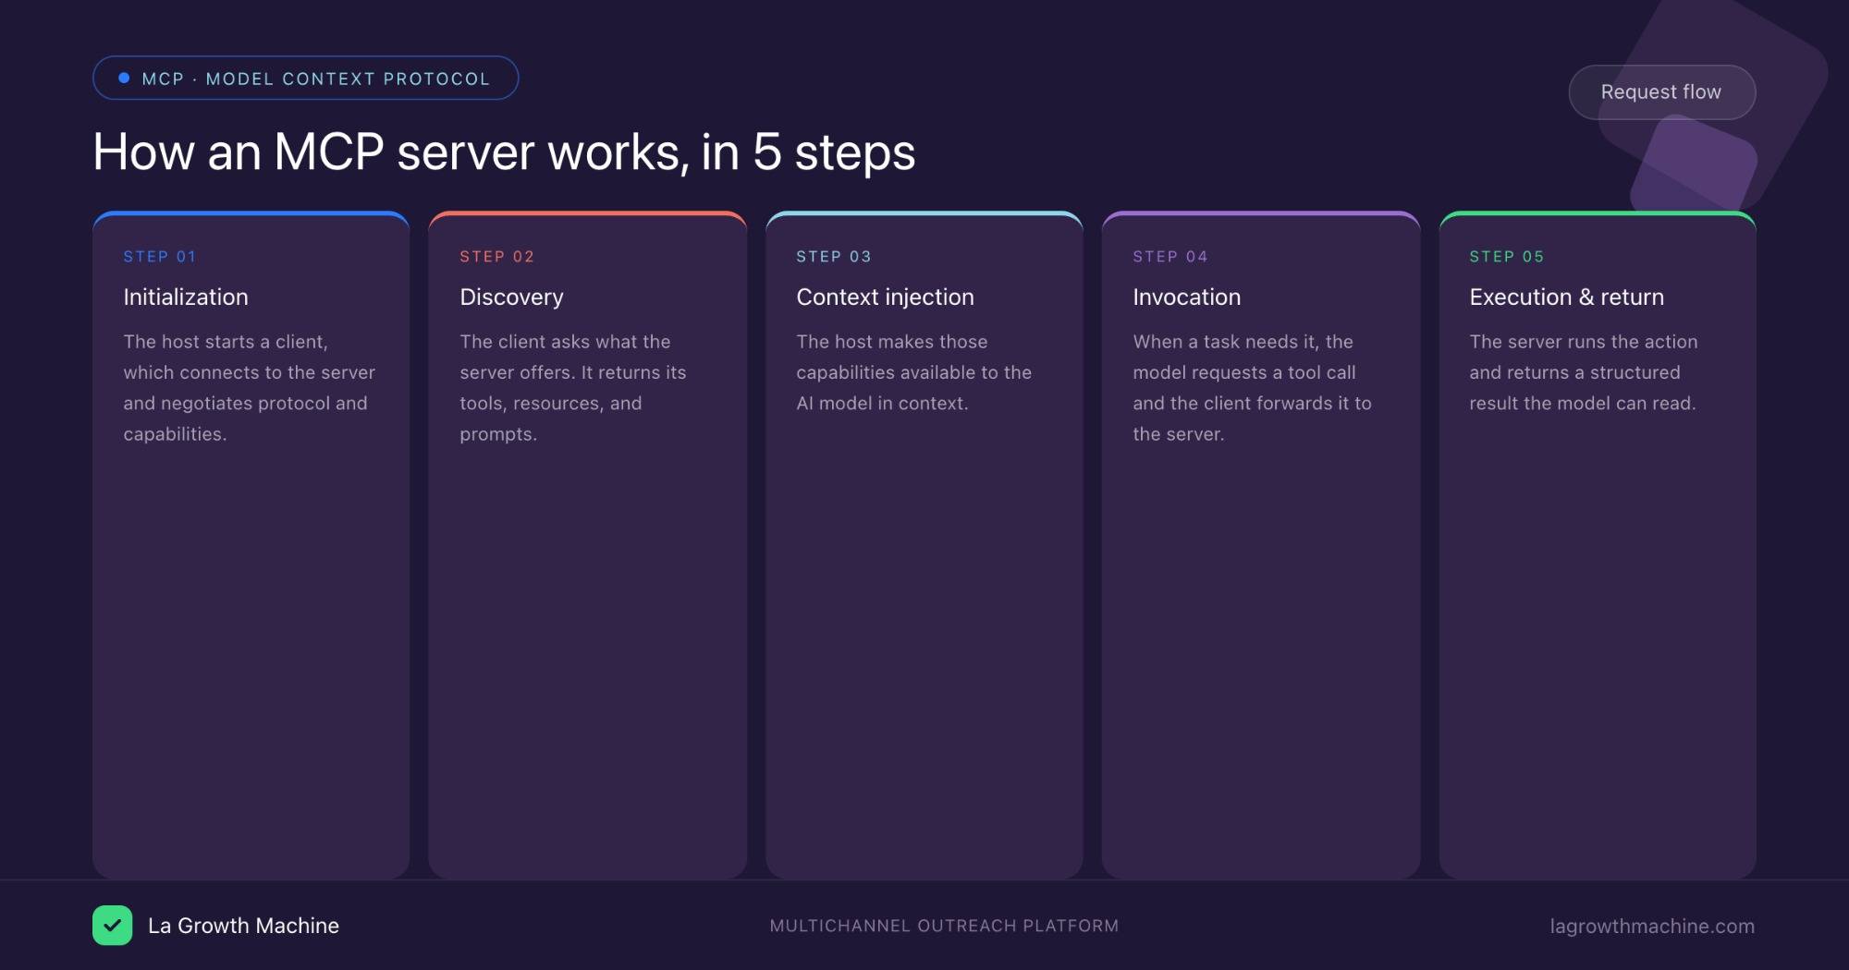The width and height of the screenshot is (1849, 970).
Task: Click the STEP 05 label
Action: click(1507, 257)
